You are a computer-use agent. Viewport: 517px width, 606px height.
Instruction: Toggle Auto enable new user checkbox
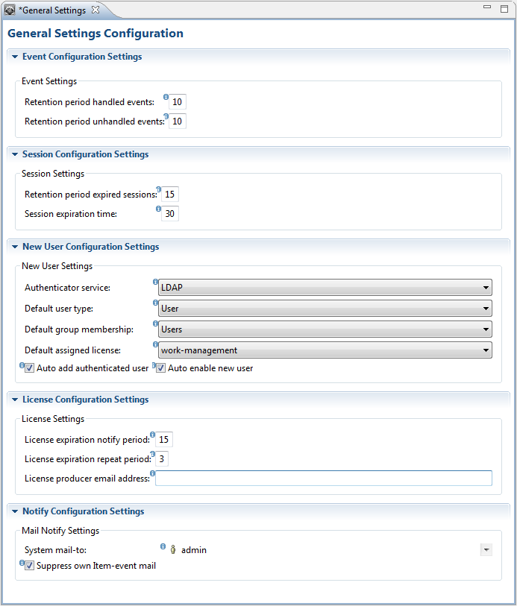160,368
